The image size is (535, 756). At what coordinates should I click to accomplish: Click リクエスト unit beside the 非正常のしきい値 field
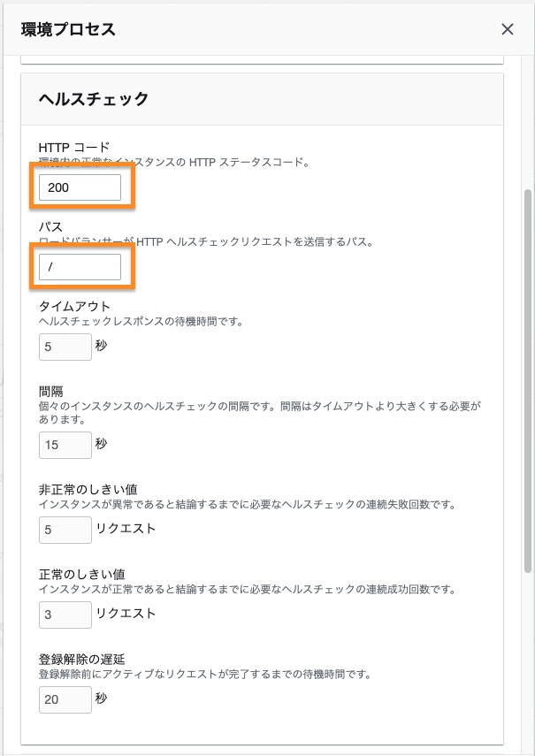pyautogui.click(x=126, y=529)
